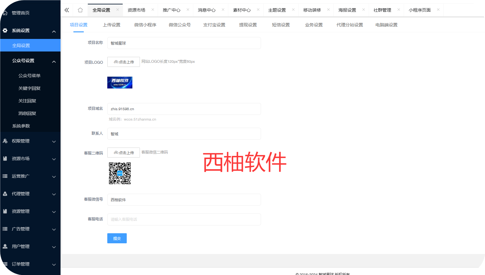
Task: Open 关键字回复 in the sidebar
Action: pyautogui.click(x=29, y=88)
